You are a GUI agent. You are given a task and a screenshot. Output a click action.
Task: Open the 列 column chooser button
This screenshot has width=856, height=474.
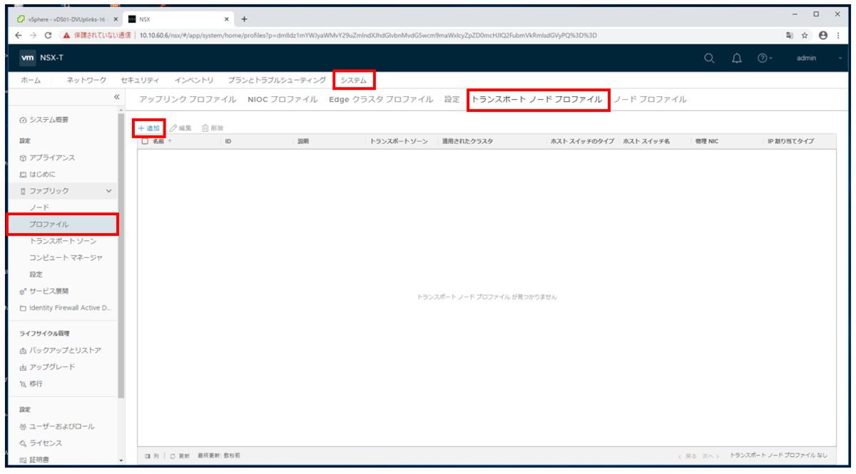151,455
